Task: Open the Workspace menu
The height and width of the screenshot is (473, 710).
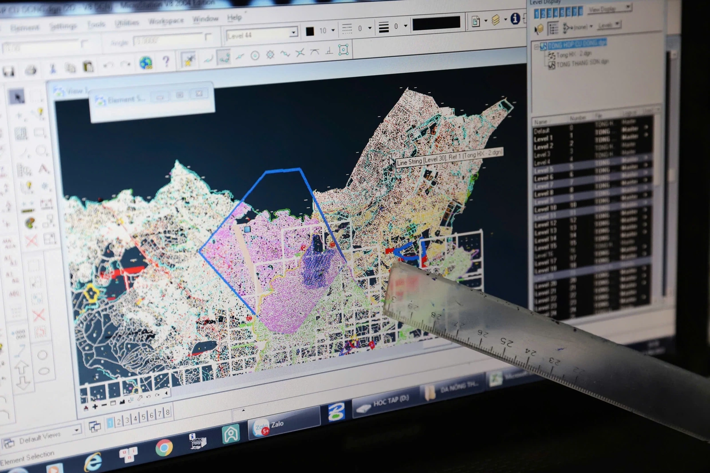Action: 166,21
